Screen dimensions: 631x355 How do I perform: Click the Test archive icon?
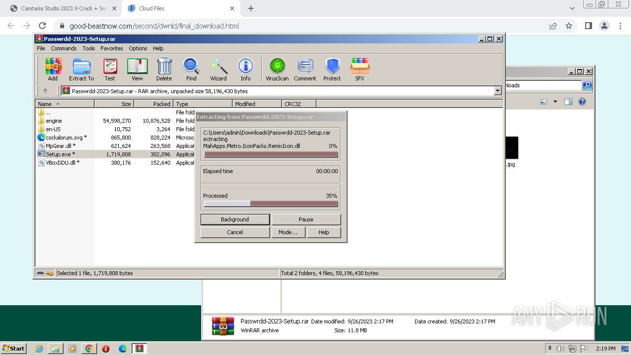click(110, 69)
